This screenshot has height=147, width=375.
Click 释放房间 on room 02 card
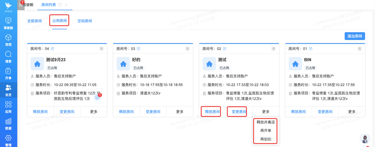click(212, 112)
